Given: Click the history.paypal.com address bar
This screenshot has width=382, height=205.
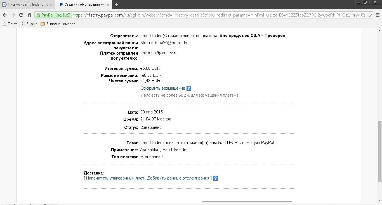Looking at the screenshot, I should [215, 15].
